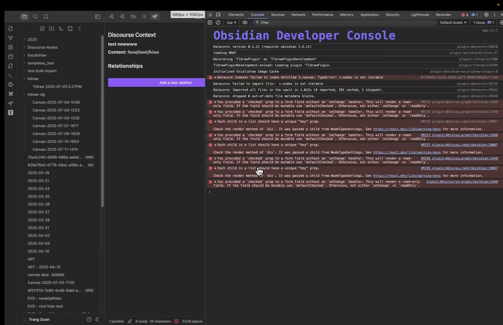Open the bookmarks tab icon
The height and width of the screenshot is (325, 503).
[46, 17]
